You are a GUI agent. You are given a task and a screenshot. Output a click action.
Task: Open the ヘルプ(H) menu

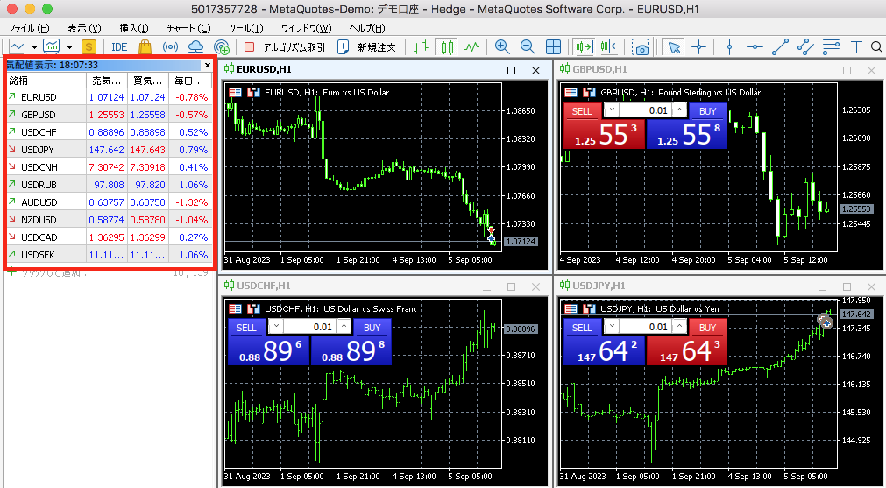tap(367, 28)
